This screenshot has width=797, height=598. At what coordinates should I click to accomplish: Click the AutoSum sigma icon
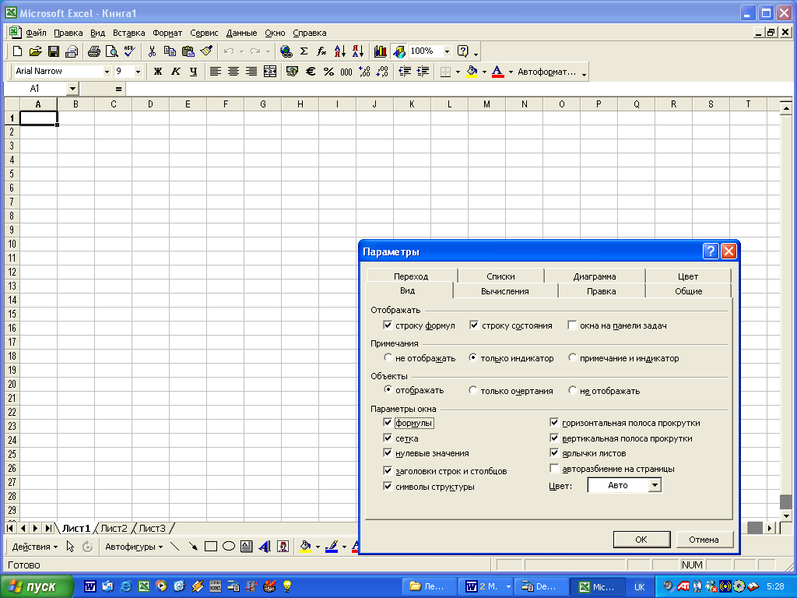tap(304, 51)
